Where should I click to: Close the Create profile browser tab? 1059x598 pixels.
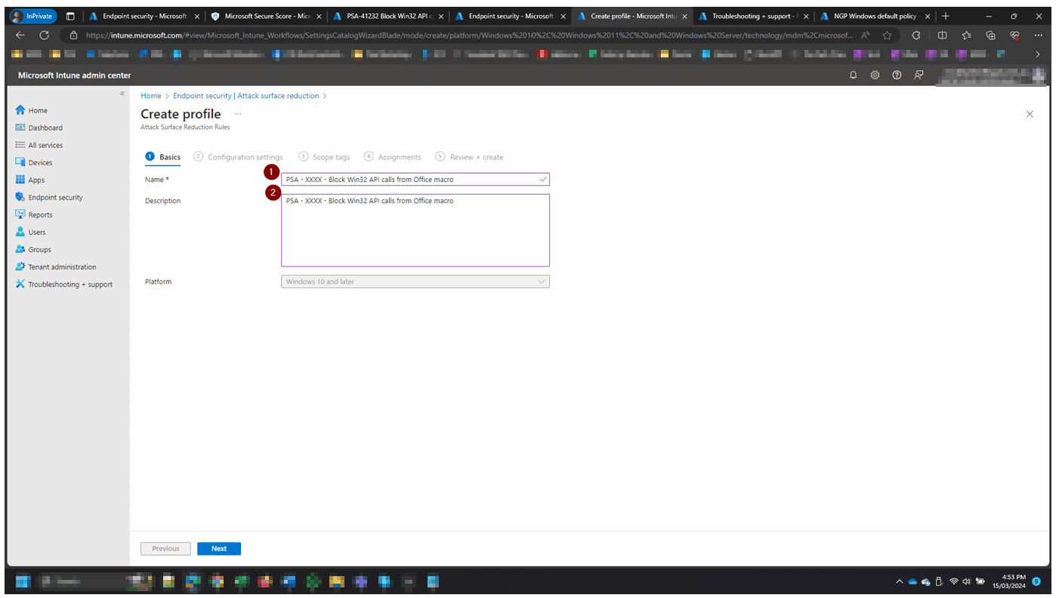pyautogui.click(x=684, y=16)
